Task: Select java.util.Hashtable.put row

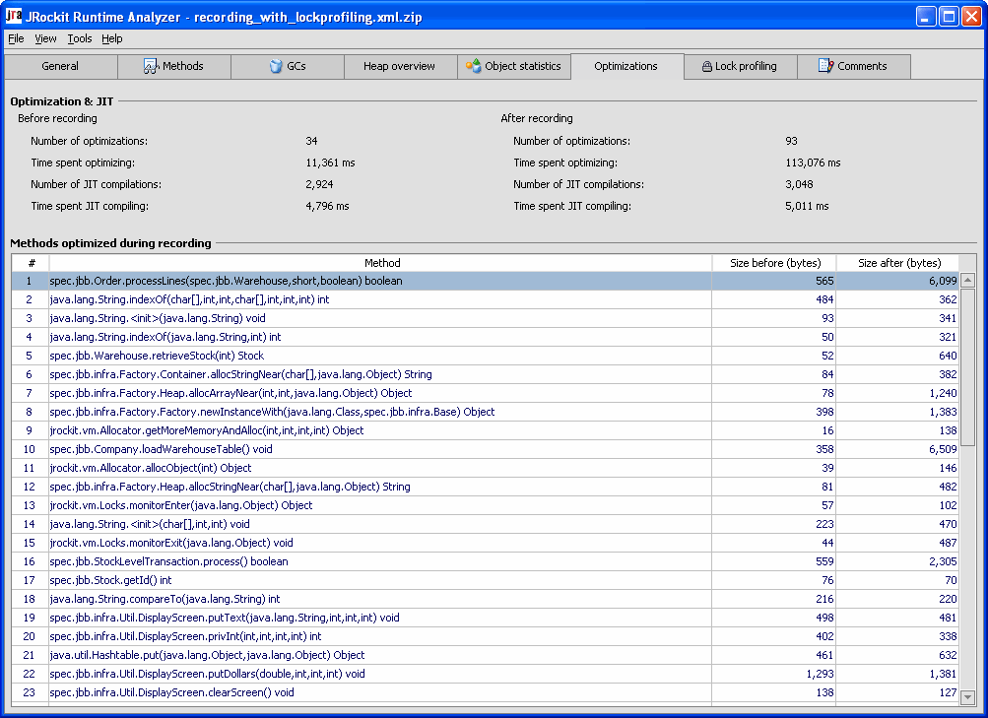Action: 487,655
